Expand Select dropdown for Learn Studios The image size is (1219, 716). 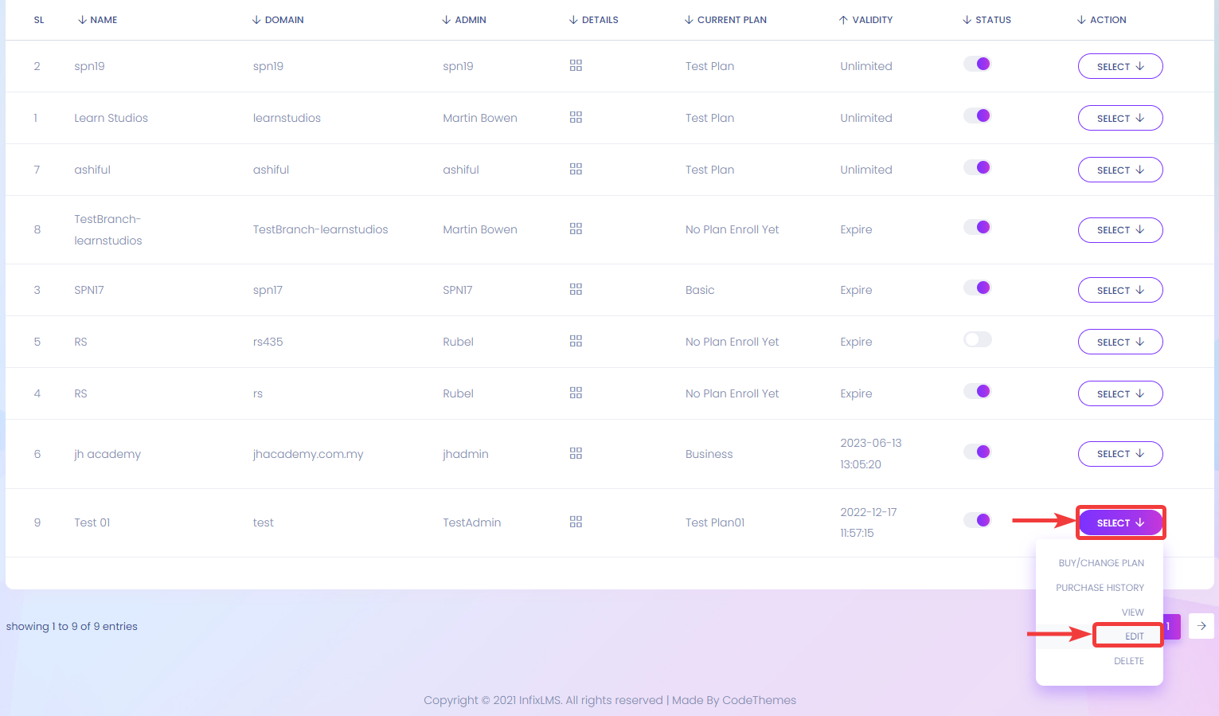pos(1119,118)
